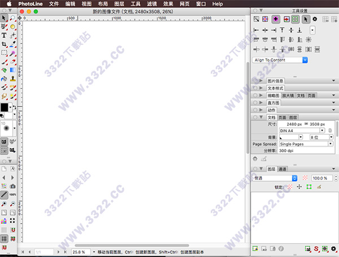
Task: Select the green Paint Bucket fill tool
Action: point(4,70)
